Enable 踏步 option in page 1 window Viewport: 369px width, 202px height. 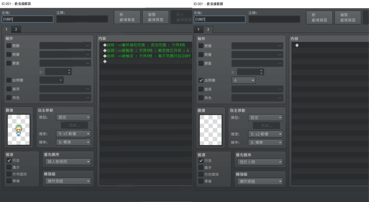[9, 167]
